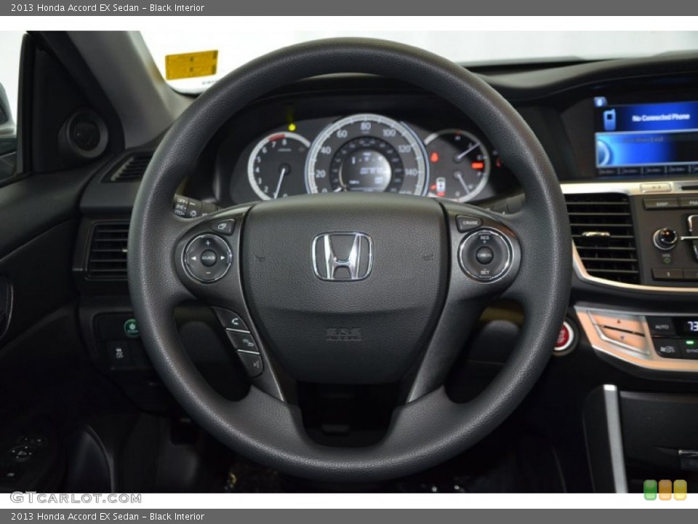This screenshot has width=698, height=524.
Task: Tap volume minus on left steering pad
Action: 207,272
